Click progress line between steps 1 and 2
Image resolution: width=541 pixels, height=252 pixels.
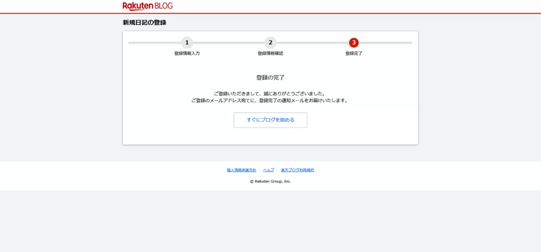click(x=228, y=43)
